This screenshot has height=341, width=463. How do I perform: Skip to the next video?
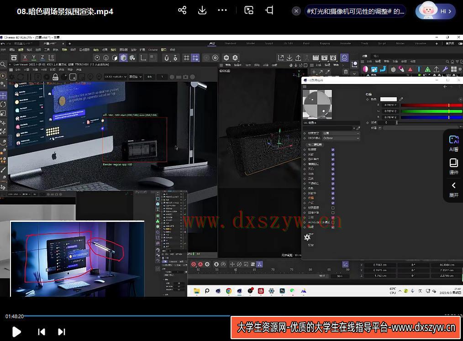[62, 332]
